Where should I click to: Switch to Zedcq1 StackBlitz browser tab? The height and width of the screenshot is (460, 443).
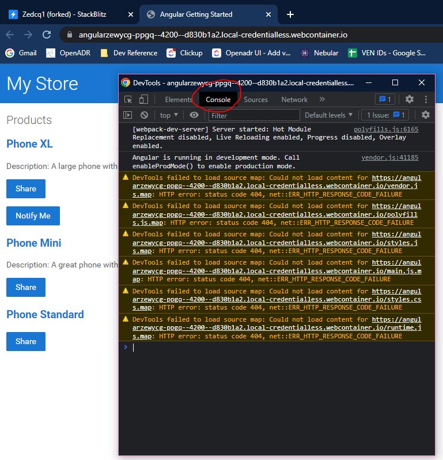click(64, 14)
